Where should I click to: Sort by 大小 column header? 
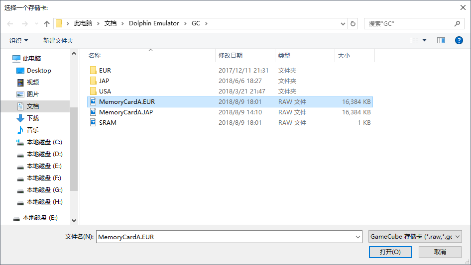click(344, 56)
